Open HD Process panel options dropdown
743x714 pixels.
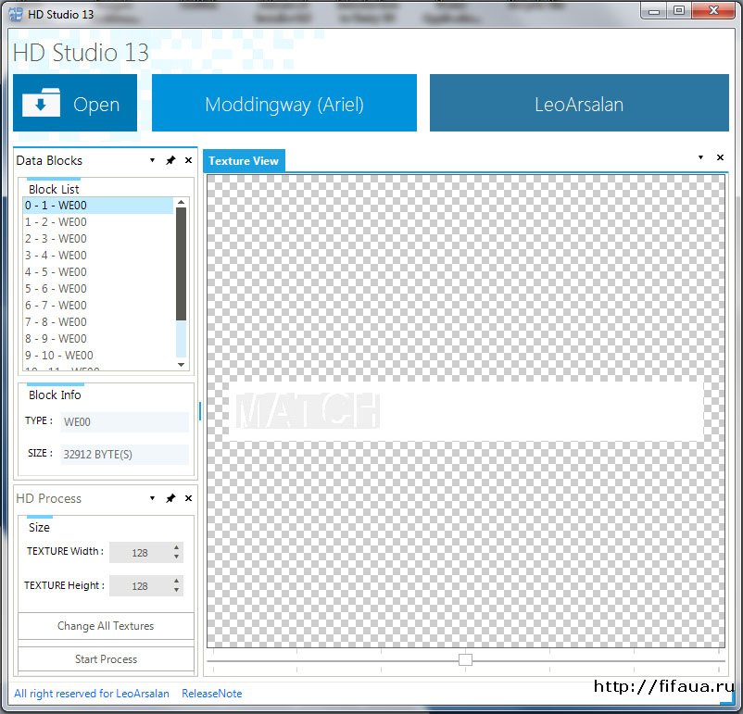click(152, 498)
